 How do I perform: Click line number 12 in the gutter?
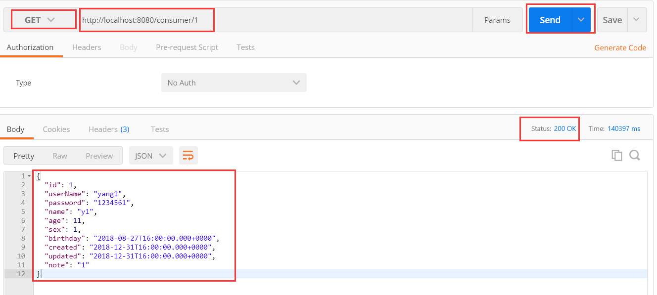tap(21, 274)
